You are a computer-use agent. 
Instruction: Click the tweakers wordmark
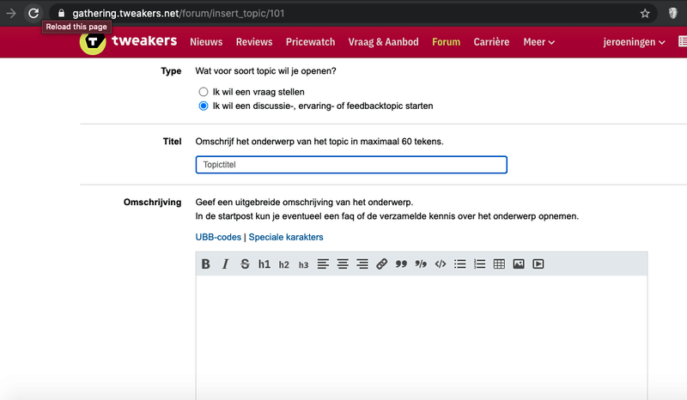144,40
